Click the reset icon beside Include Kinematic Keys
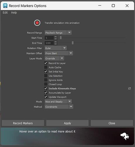135x147 pixels. (x=129, y=88)
